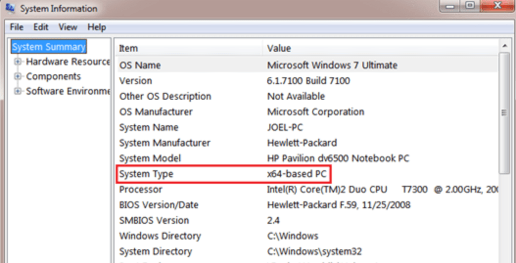
Task: Open the File menu
Action: pos(17,27)
